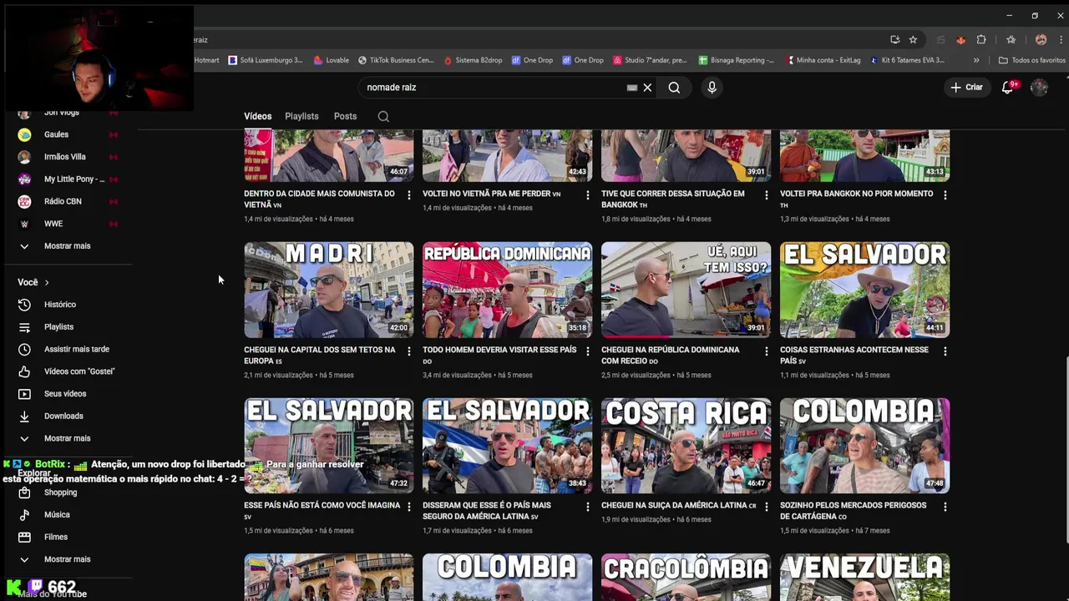1069x601 pixels.
Task: Bookmark this page with the star icon
Action: (913, 39)
